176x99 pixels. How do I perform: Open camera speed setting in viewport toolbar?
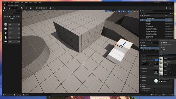click(134, 11)
